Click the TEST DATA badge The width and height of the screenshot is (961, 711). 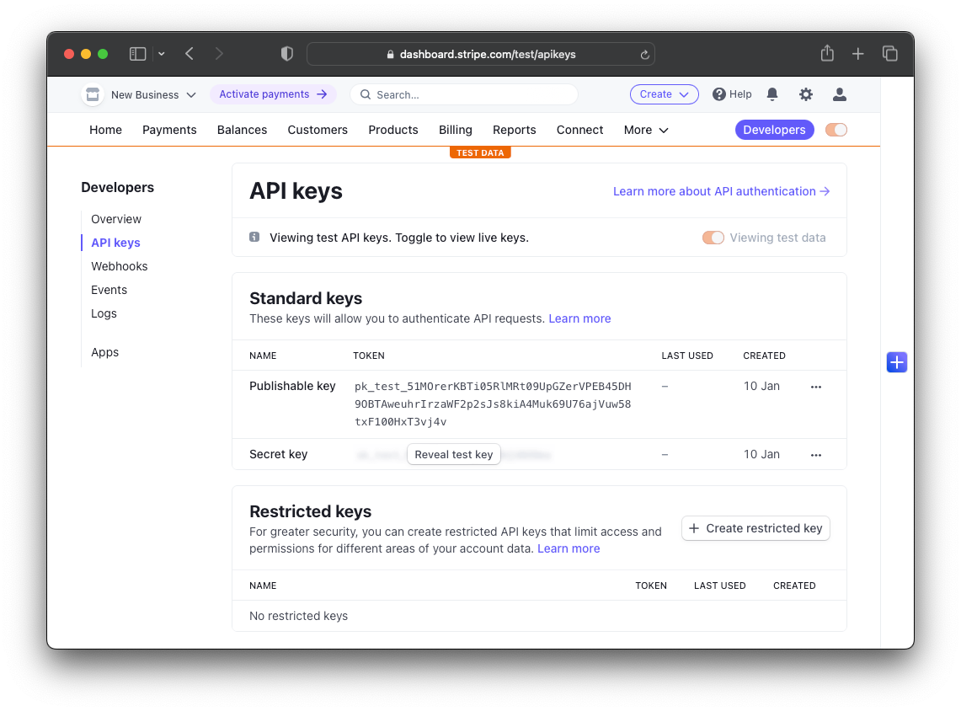[480, 152]
